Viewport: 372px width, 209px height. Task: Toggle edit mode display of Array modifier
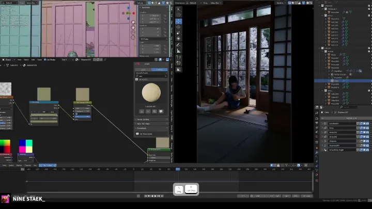click(x=361, y=128)
